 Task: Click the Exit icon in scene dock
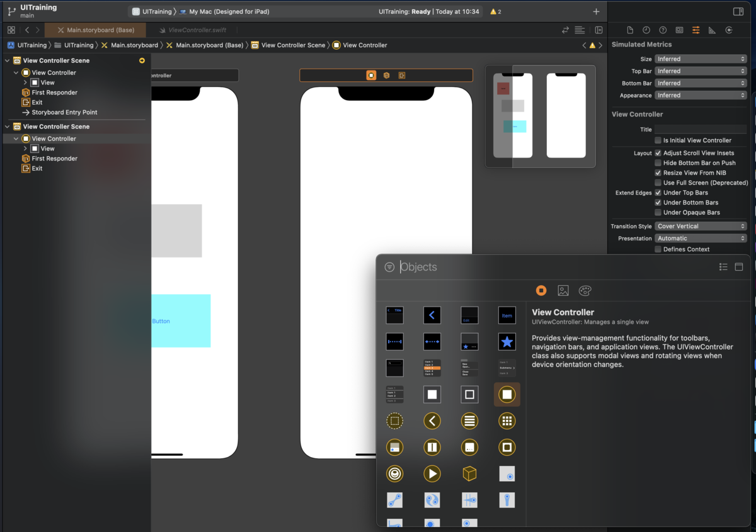[x=401, y=75]
